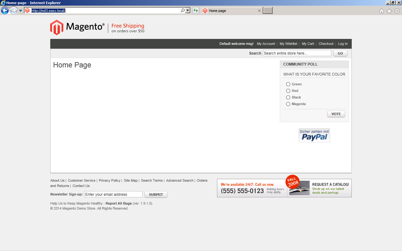Open the recent pages dropdown arrow
Viewport: 402px width, 251px height.
pos(21,11)
